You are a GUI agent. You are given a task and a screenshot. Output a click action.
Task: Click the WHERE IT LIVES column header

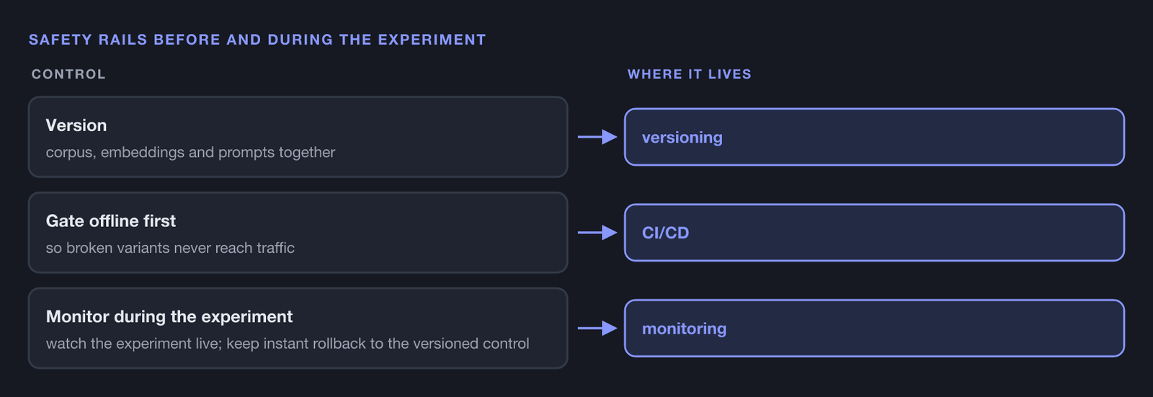pos(690,74)
